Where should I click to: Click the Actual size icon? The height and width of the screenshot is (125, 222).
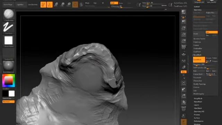click(183, 35)
